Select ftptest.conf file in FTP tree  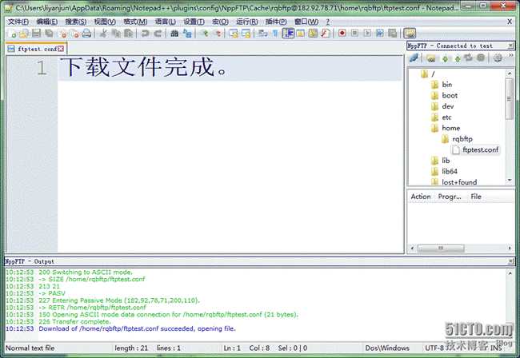click(475, 149)
